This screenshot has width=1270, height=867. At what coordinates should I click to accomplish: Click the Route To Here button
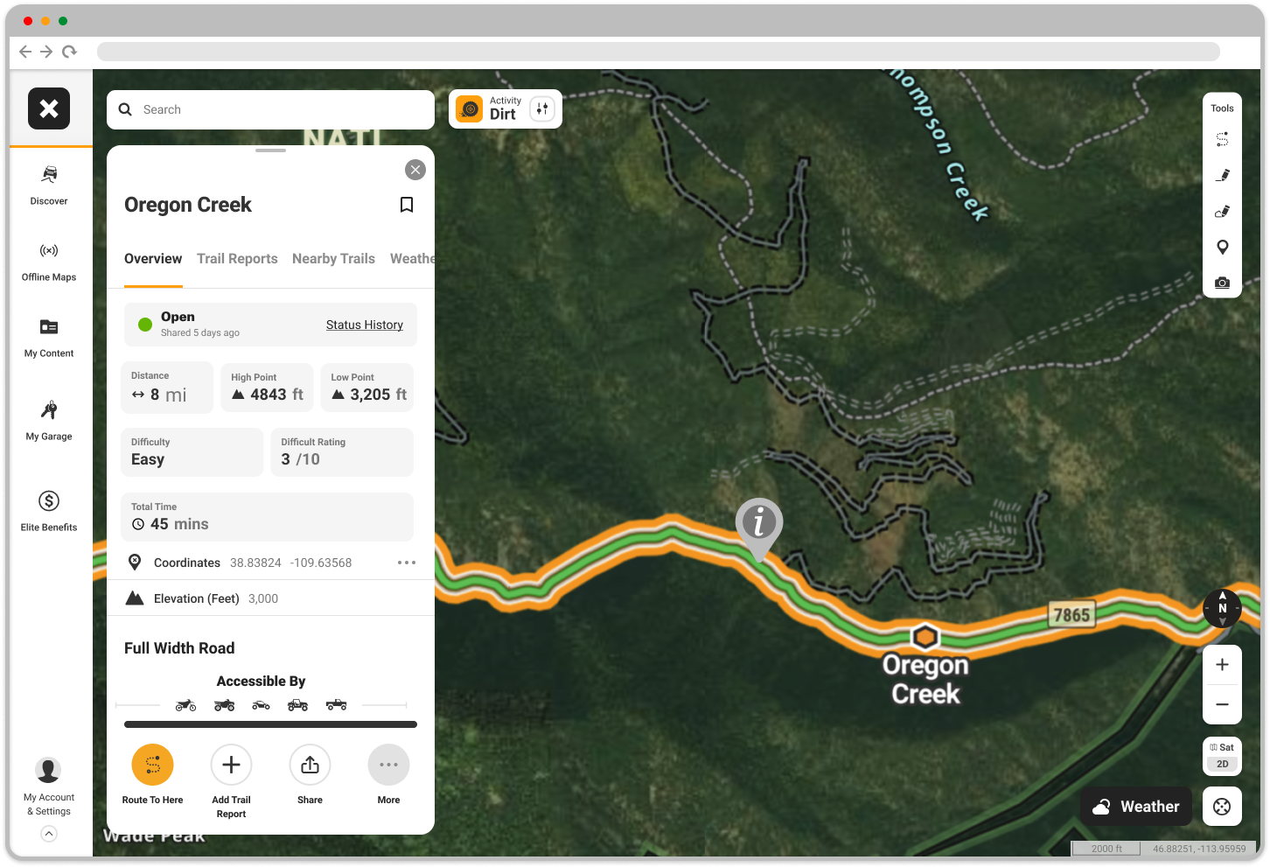153,775
